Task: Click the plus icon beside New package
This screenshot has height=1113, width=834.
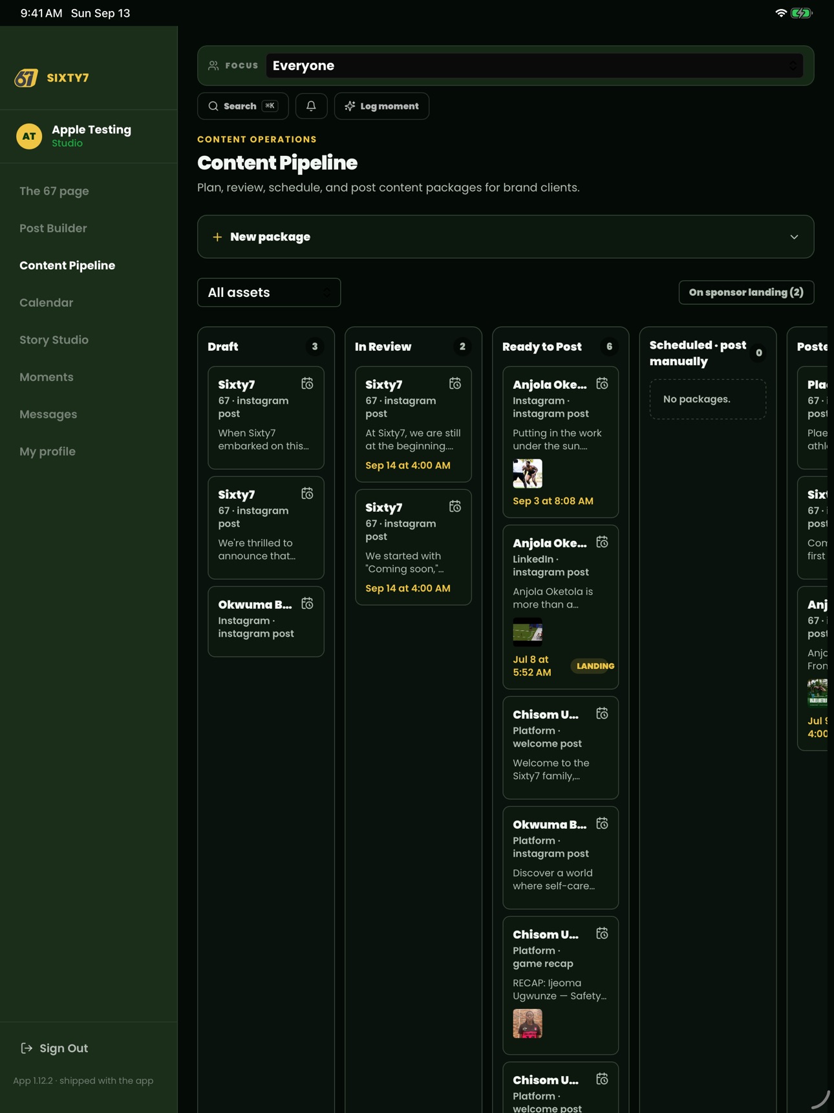Action: [x=217, y=237]
